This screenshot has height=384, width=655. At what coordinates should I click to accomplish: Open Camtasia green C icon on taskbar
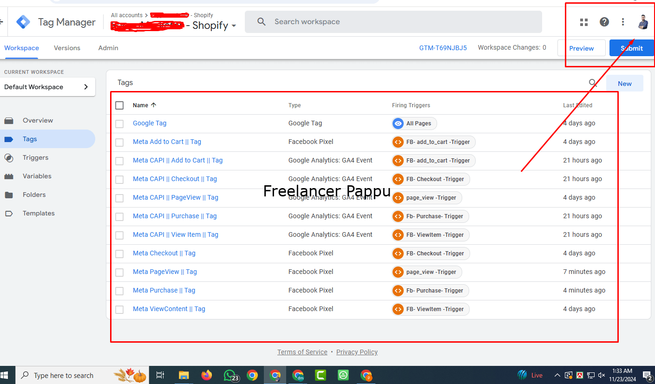point(321,375)
